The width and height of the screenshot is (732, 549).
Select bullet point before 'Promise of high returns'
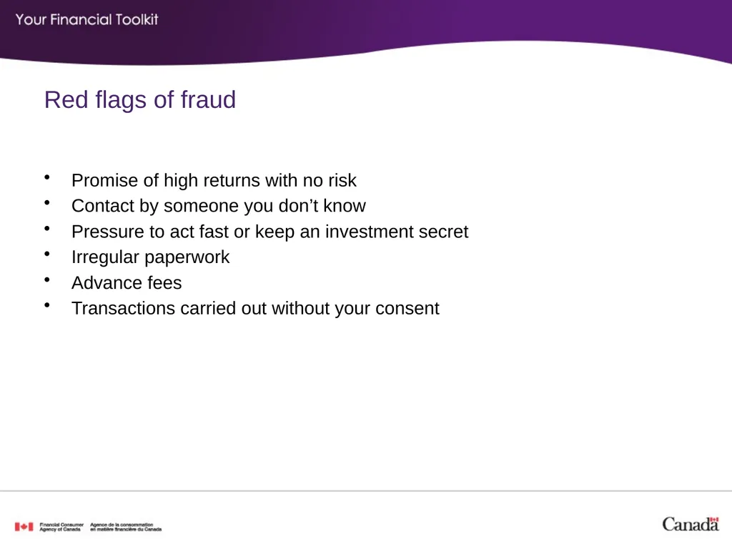point(47,177)
